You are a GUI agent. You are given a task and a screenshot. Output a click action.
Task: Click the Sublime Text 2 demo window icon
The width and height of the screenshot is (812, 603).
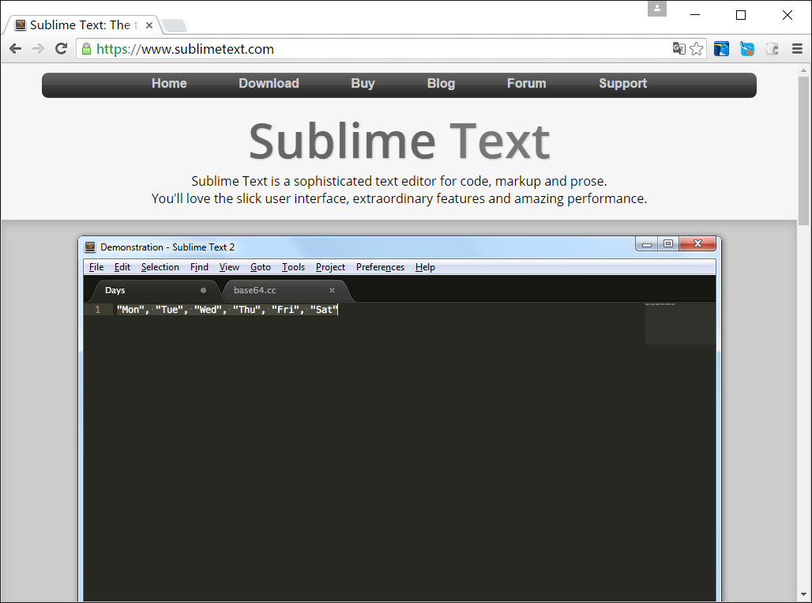pyautogui.click(x=90, y=247)
